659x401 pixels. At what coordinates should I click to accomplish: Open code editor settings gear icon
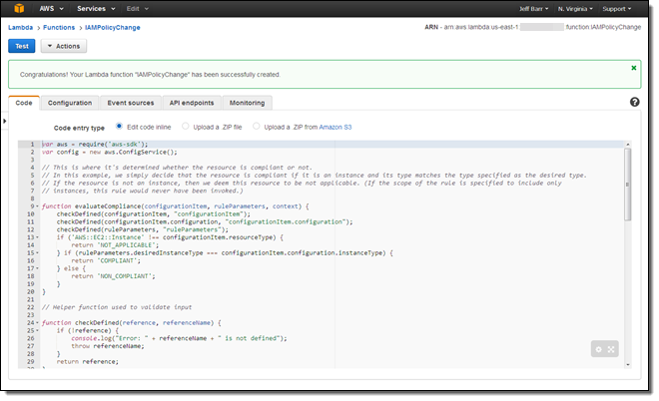tap(598, 349)
